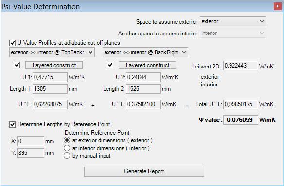Click the left Layered construct button
This screenshot has height=186, width=284.
coord(54,65)
